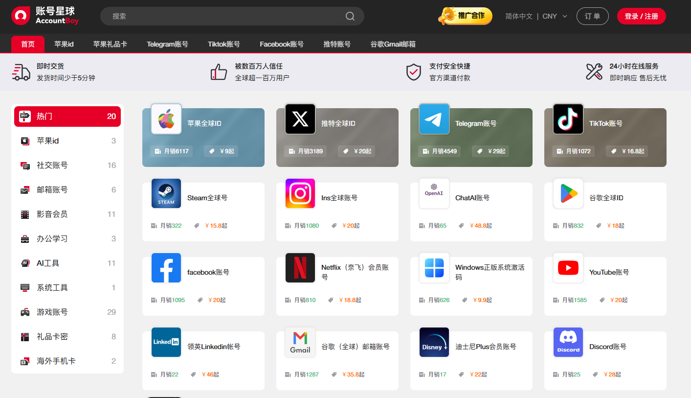
Task: Open the Steam global account icon
Action: tap(166, 193)
